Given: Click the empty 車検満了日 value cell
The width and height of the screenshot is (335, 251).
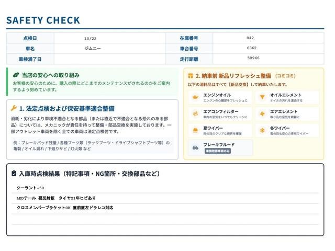Looking at the screenshot, I should (109, 59).
